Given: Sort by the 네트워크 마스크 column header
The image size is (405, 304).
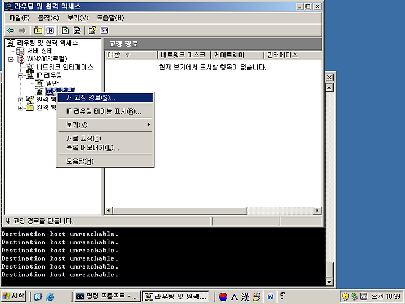Looking at the screenshot, I should 184,55.
